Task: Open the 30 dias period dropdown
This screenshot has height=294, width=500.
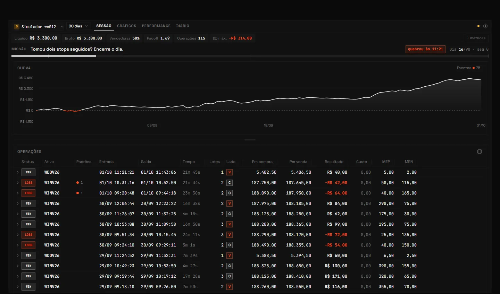Action: 78,26
